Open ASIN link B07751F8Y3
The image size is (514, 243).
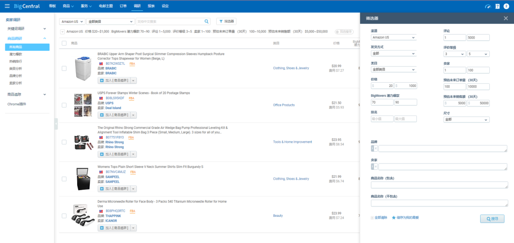[115, 137]
